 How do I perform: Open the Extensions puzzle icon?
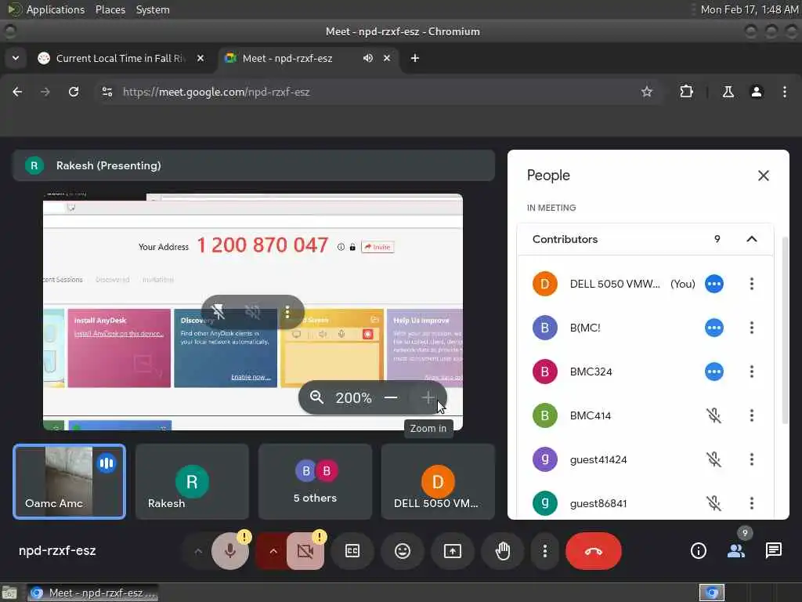tap(686, 92)
